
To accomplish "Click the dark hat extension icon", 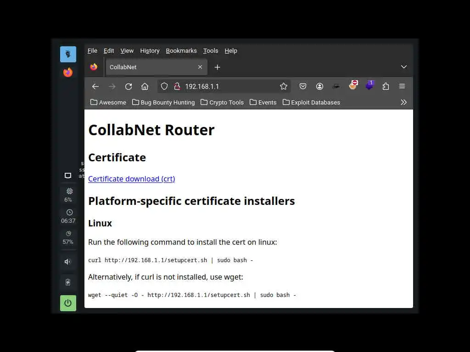I will coord(336,87).
